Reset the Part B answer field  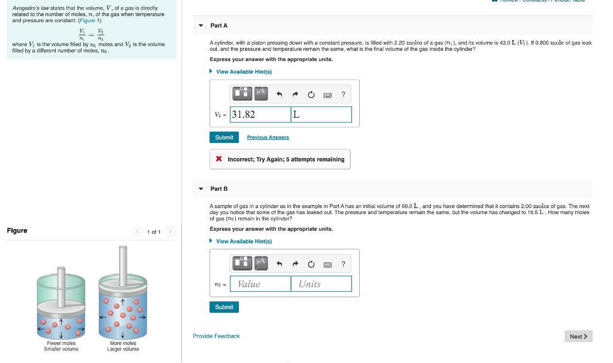point(311,264)
